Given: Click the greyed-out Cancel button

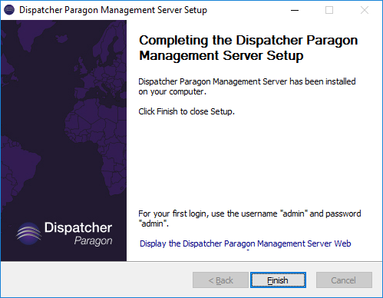Looking at the screenshot, I should pyautogui.click(x=344, y=280).
